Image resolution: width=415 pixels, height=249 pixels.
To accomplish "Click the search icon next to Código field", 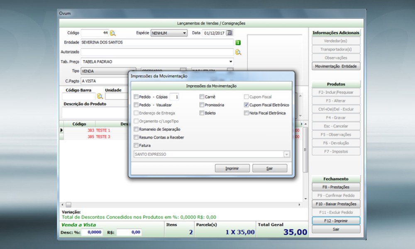I will (x=113, y=33).
